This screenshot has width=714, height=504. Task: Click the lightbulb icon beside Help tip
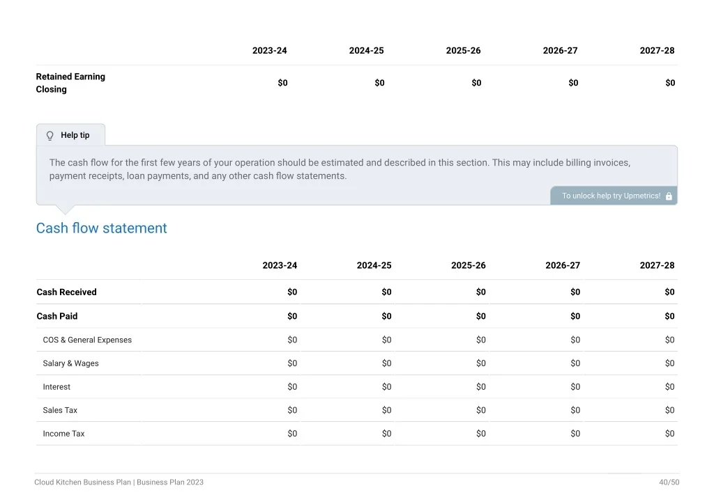tap(50, 136)
